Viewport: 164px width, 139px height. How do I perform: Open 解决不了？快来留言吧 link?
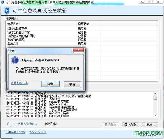coord(22,124)
